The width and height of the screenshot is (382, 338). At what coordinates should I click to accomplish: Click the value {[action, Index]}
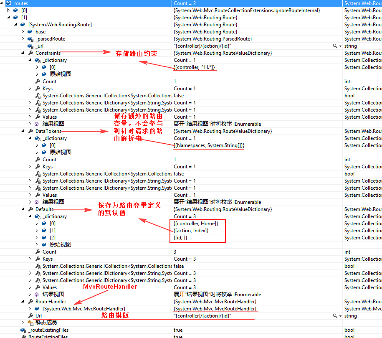point(191,231)
